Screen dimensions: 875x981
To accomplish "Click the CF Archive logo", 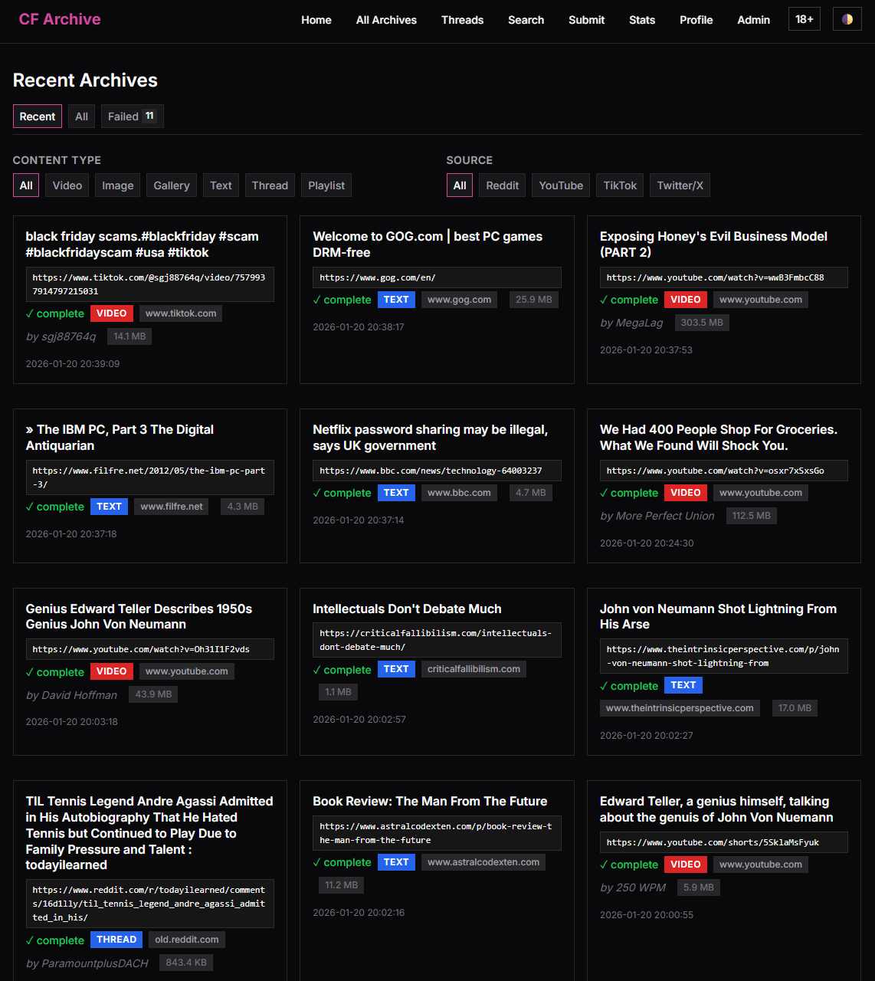I will (x=60, y=19).
